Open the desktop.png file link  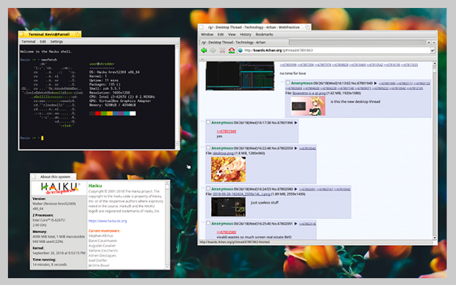tap(223, 153)
